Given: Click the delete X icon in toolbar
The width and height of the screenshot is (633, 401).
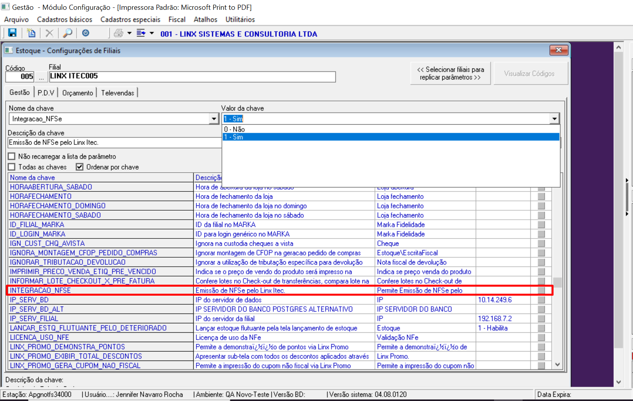Looking at the screenshot, I should [49, 33].
